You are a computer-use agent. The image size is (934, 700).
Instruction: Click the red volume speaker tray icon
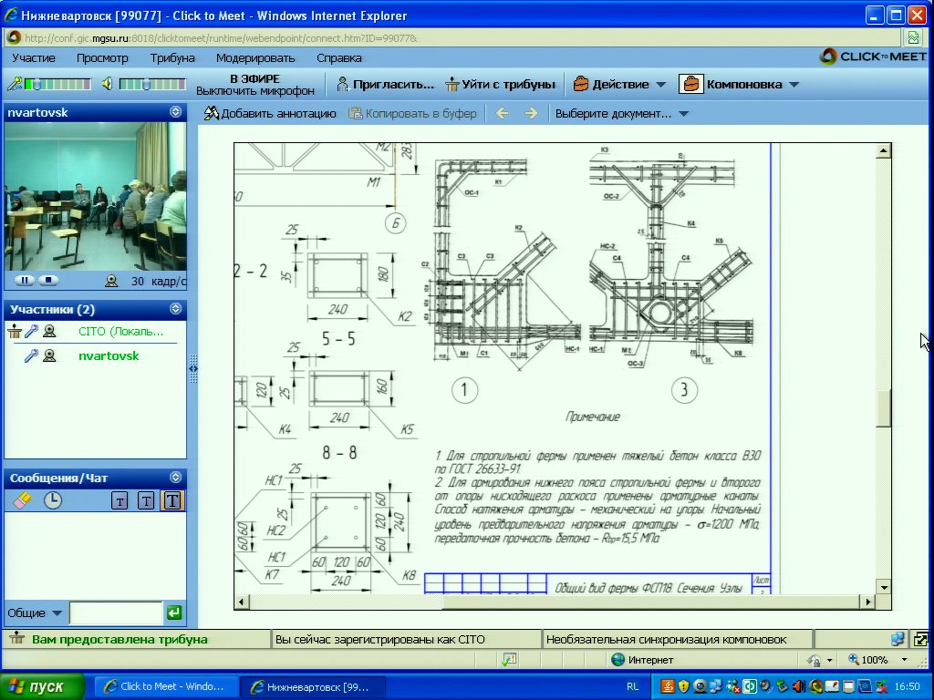(x=799, y=686)
